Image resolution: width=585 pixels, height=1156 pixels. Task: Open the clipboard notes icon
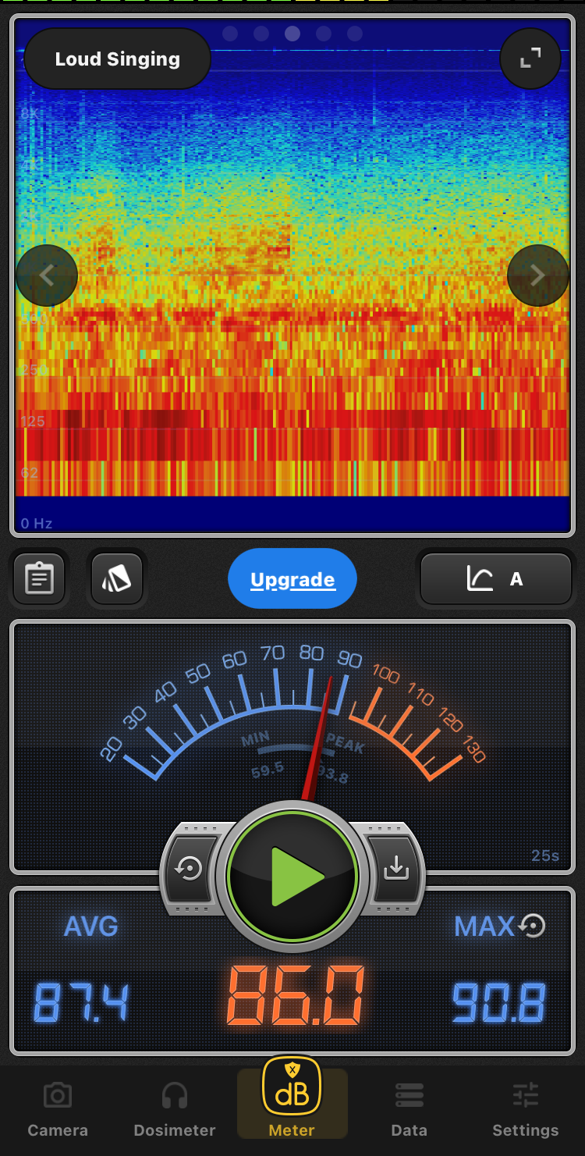click(x=39, y=578)
